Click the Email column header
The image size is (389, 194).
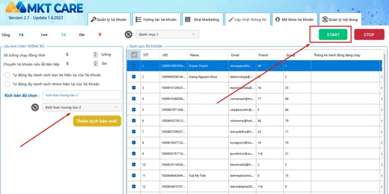click(242, 55)
